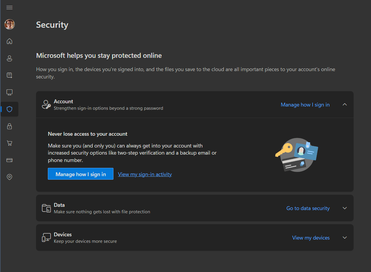
Task: Click Manage how I sign in header link
Action: pos(305,105)
